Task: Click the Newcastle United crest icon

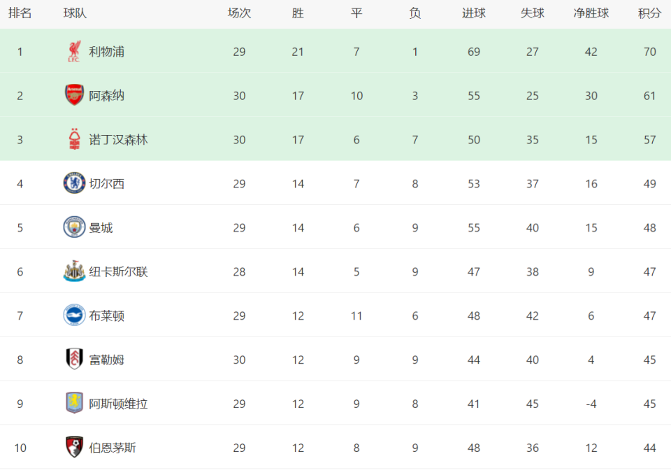Action: pos(74,271)
